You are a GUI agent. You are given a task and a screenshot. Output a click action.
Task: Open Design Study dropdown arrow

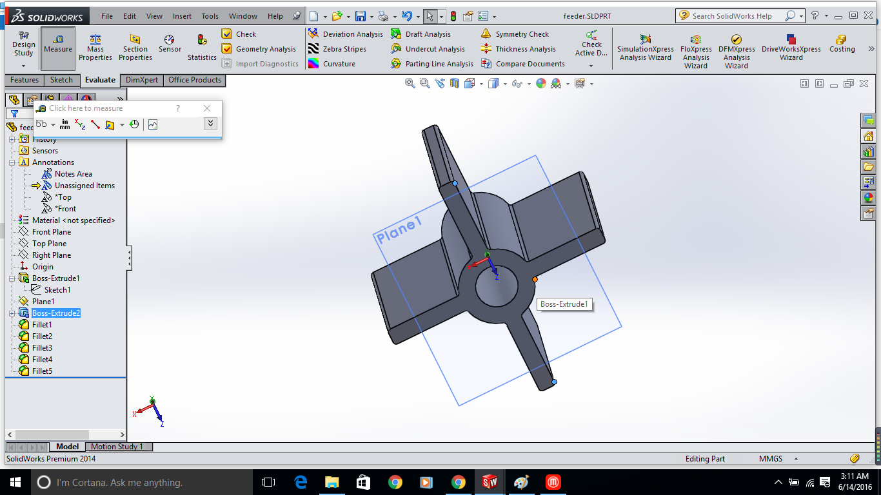pyautogui.click(x=23, y=66)
